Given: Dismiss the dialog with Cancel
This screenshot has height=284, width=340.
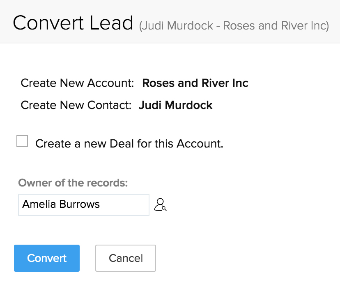Looking at the screenshot, I should (x=126, y=258).
